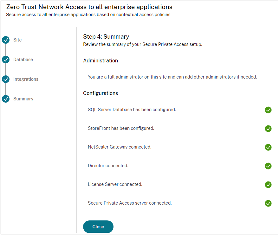
Task: Click Secure Private Access server status checkmark
Action: click(268, 203)
